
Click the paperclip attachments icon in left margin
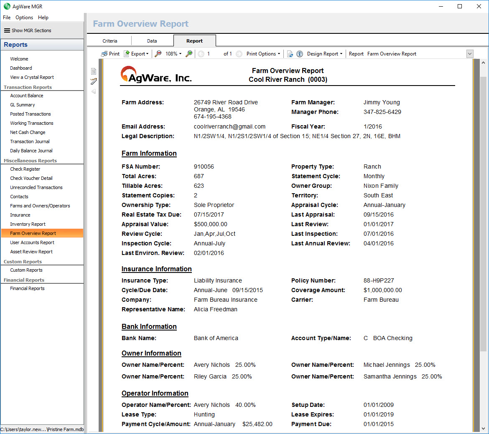click(94, 81)
